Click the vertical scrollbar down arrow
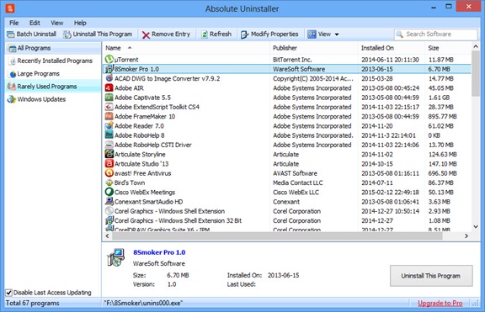This screenshot has height=312, width=485. 476,227
